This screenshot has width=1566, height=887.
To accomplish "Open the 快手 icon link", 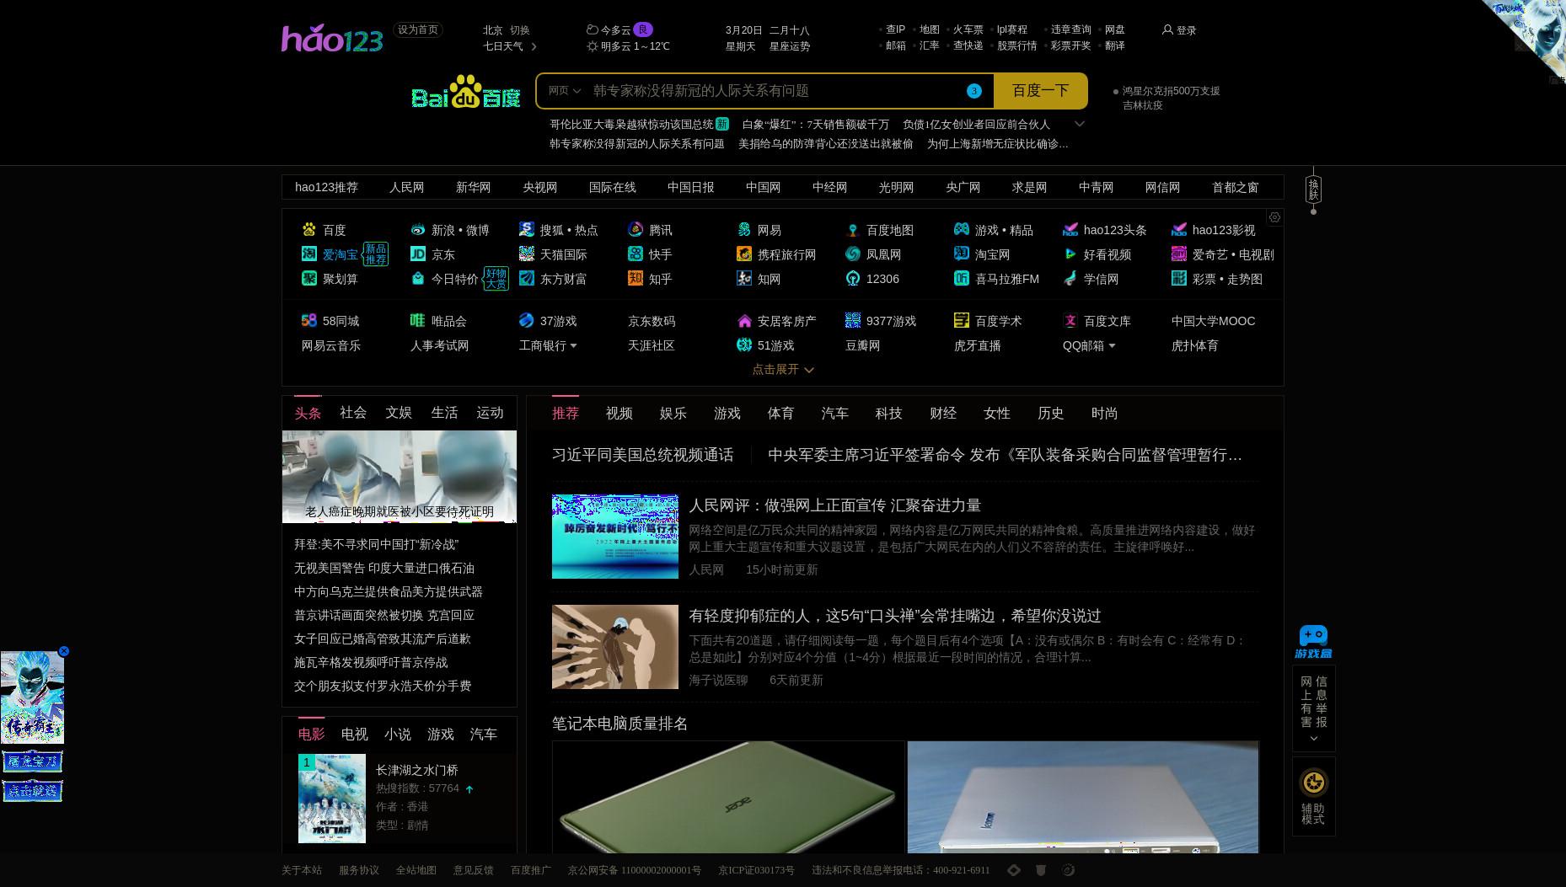I will tap(636, 254).
